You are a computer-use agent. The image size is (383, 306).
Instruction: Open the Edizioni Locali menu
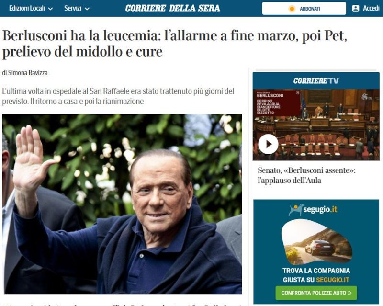pyautogui.click(x=31, y=8)
